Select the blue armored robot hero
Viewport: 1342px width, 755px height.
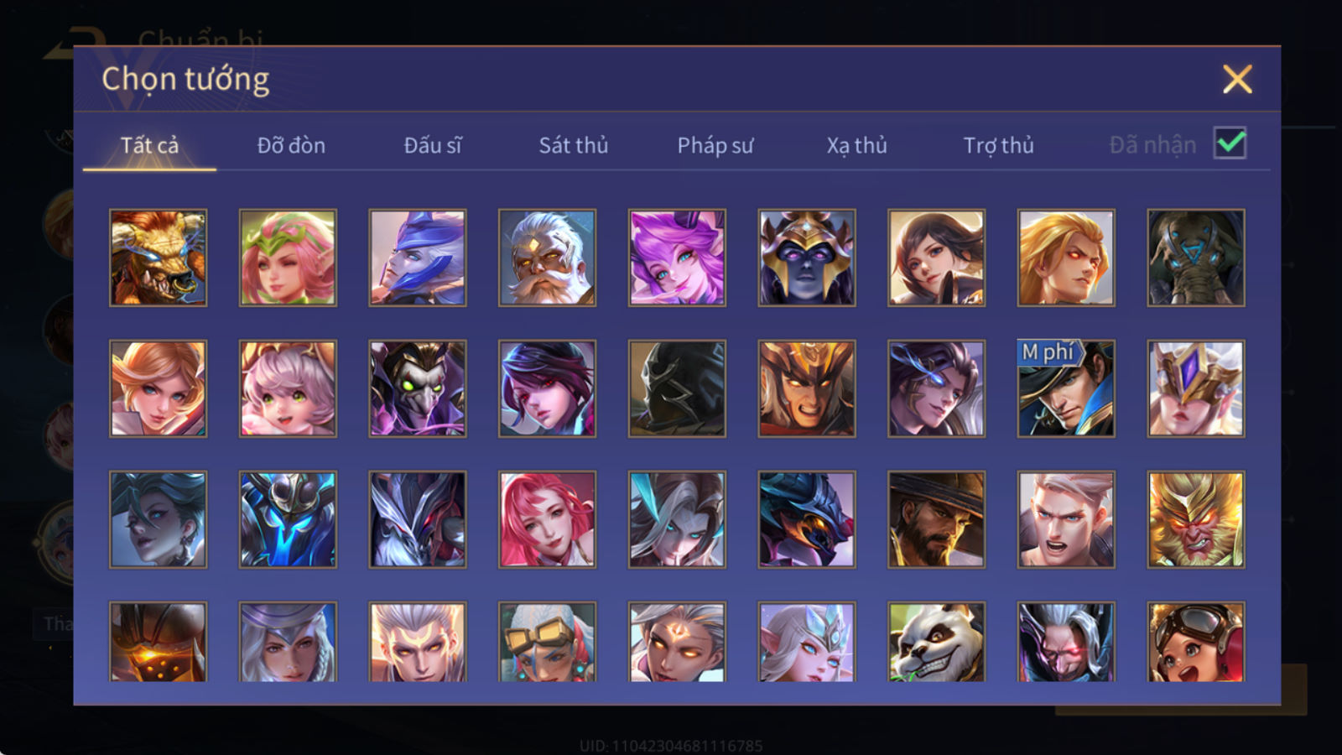(288, 519)
